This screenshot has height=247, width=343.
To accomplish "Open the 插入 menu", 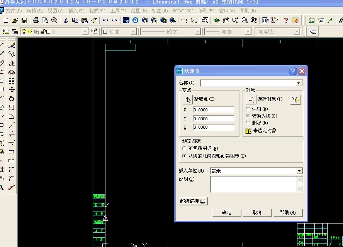I will coord(76,11).
